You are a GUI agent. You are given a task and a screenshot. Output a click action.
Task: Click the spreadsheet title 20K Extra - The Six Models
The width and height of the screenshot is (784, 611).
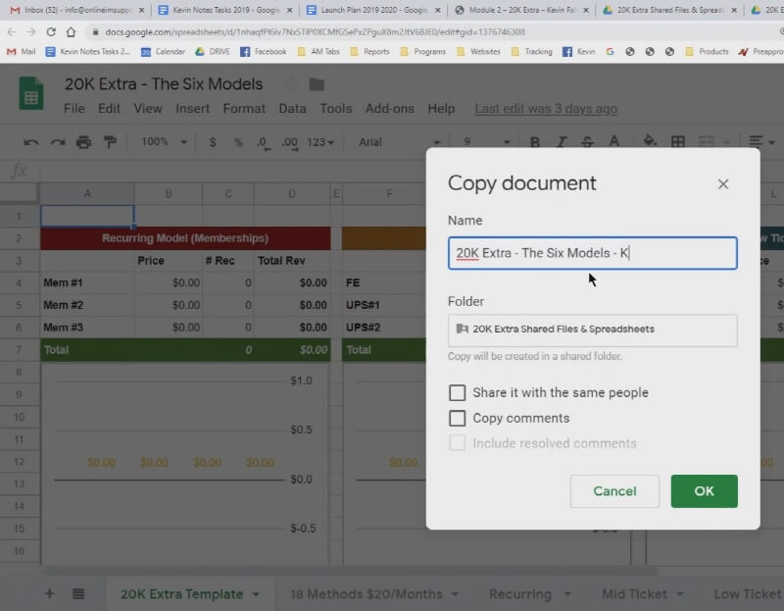(x=164, y=84)
